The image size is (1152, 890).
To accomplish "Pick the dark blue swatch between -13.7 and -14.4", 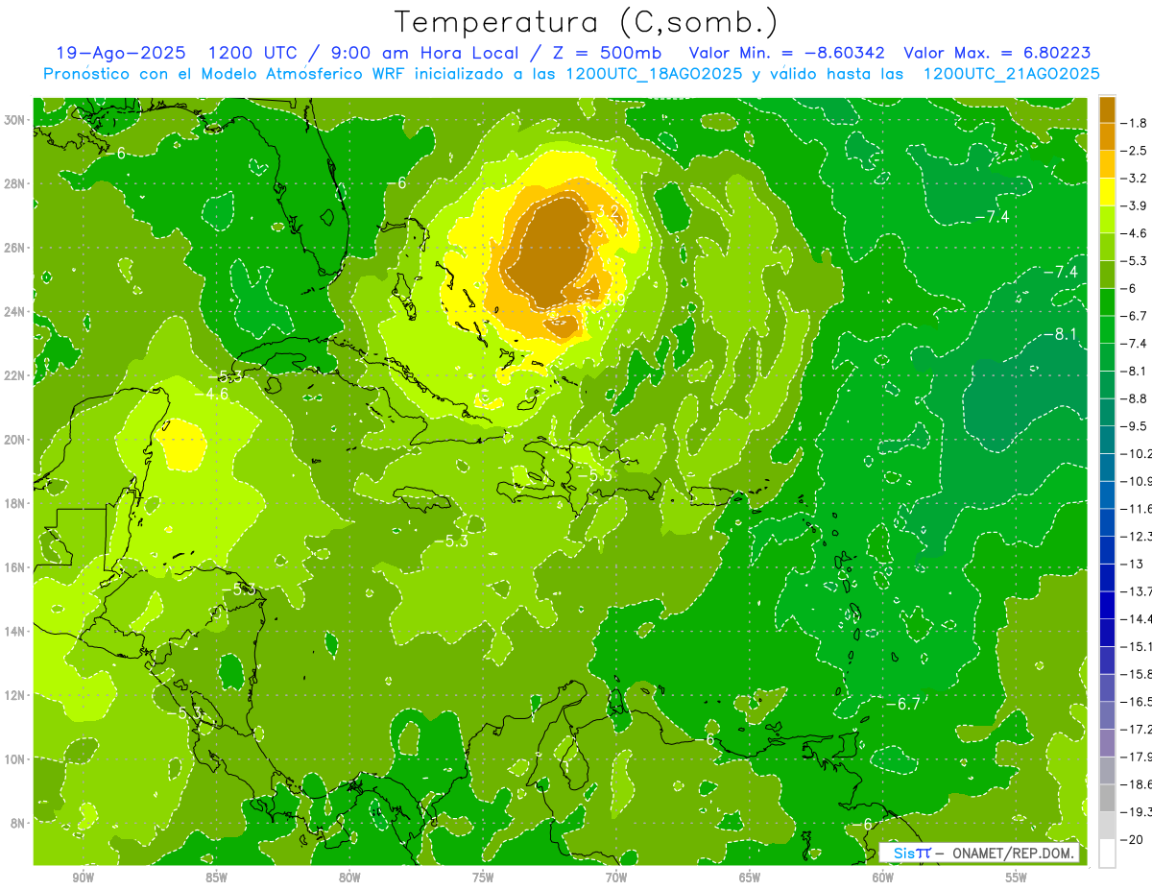I will pyautogui.click(x=1107, y=605).
